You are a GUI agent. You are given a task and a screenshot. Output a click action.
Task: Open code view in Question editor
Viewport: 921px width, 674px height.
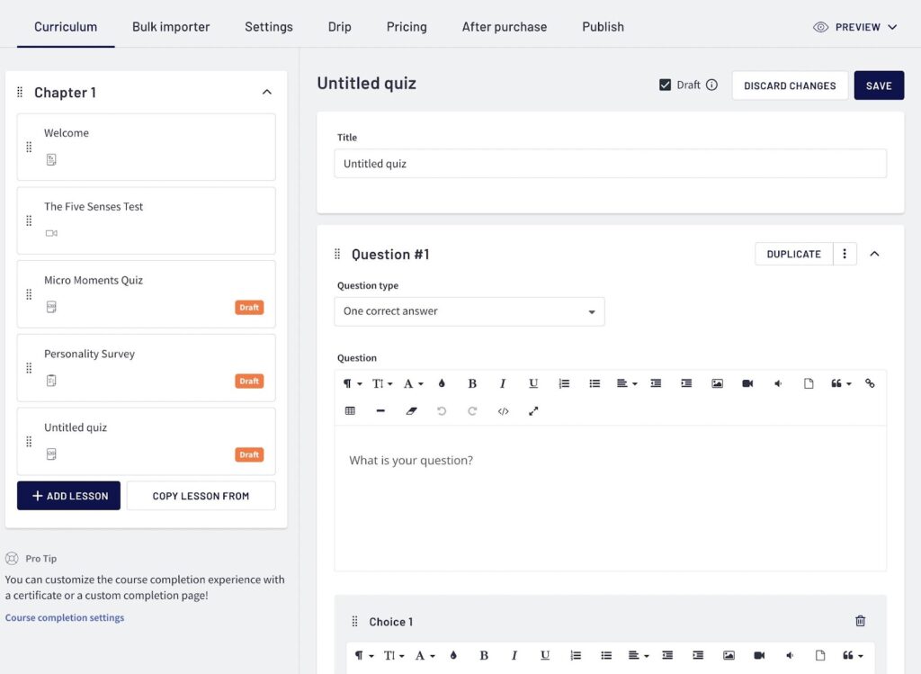(x=503, y=411)
